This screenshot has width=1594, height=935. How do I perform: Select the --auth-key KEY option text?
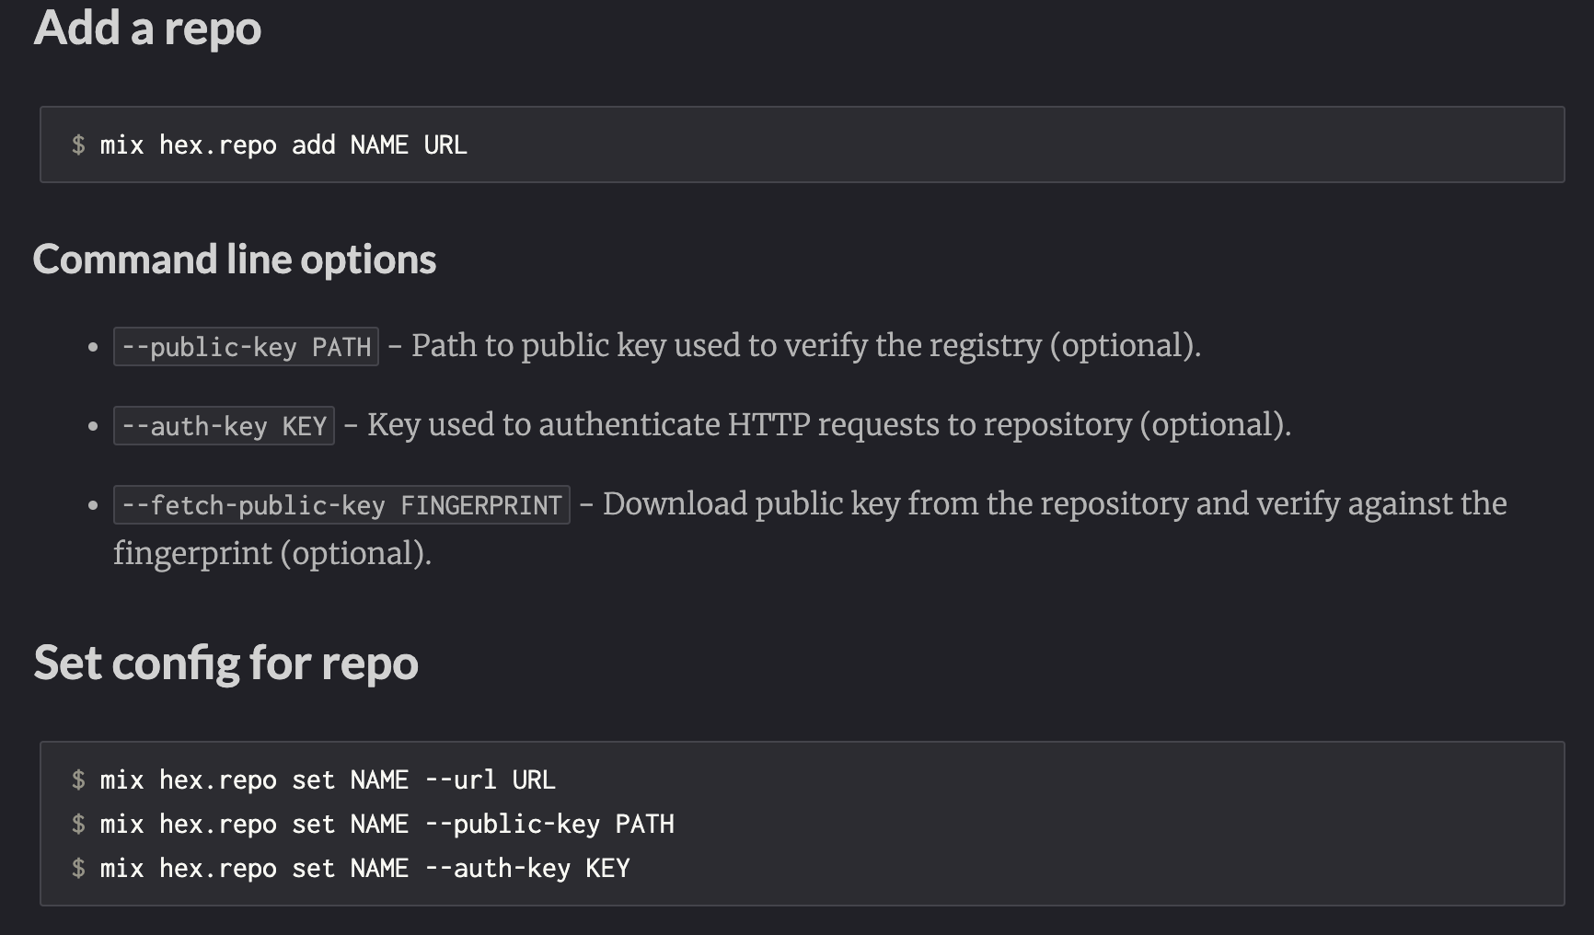click(x=223, y=425)
